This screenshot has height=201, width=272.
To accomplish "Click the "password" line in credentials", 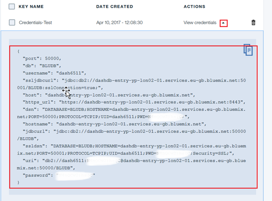I will [x=59, y=175].
